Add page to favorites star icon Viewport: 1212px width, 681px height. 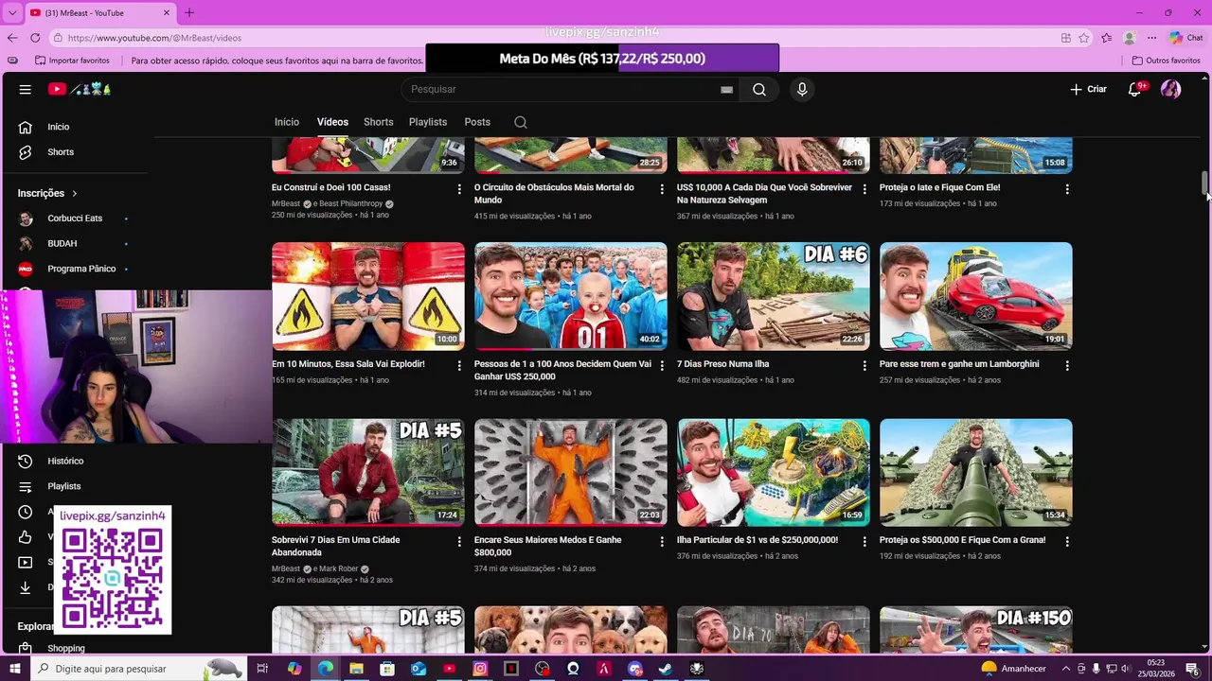[x=1084, y=38]
